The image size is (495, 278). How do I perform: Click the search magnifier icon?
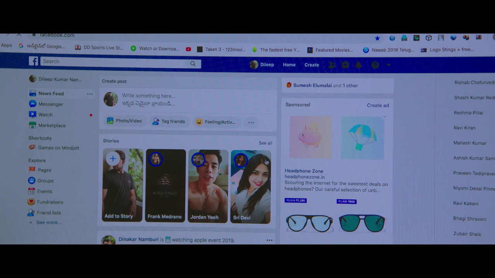tap(193, 64)
